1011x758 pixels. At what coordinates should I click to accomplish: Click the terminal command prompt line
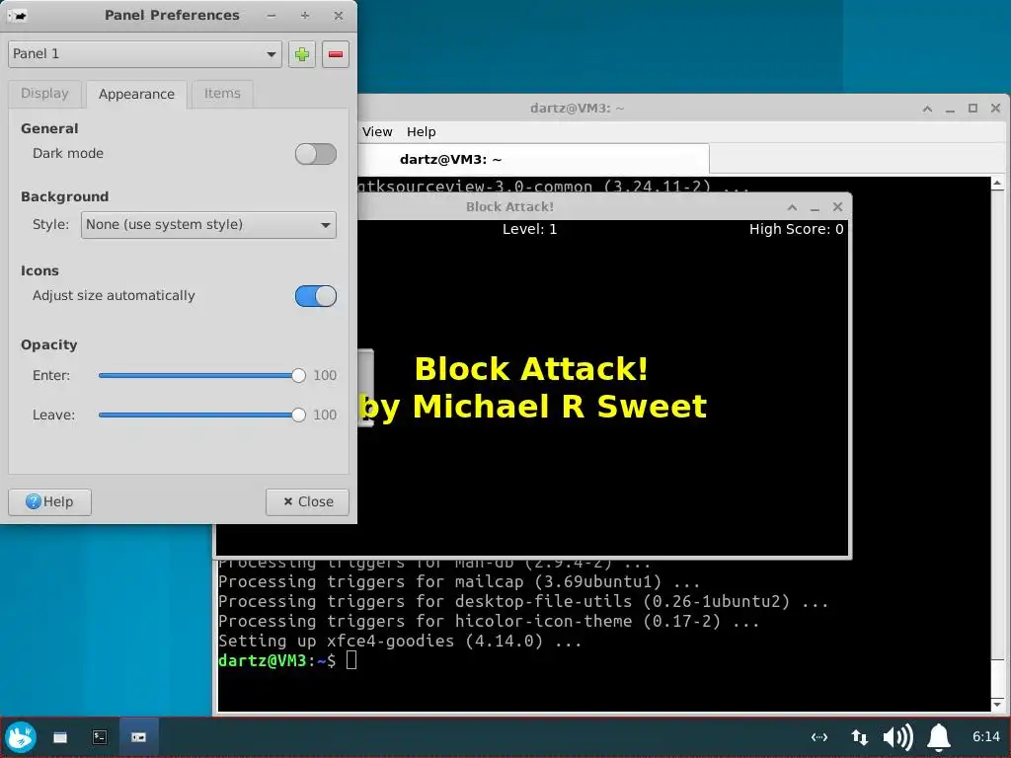(287, 660)
